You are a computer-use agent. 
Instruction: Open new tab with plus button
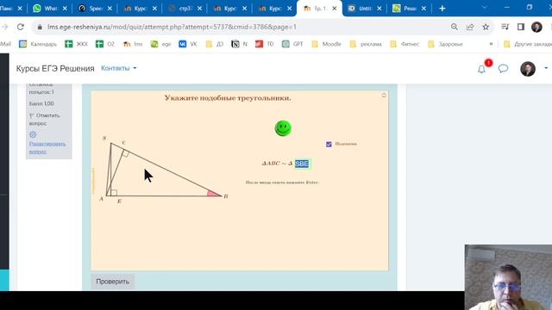pos(442,9)
